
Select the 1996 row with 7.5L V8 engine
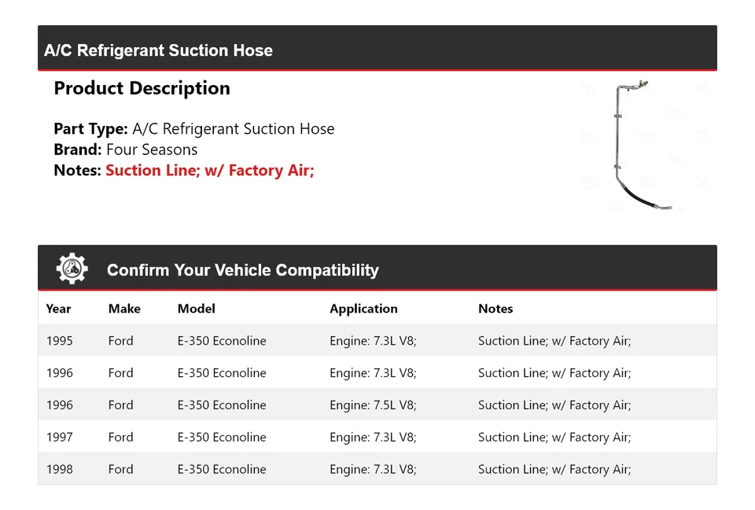377,405
